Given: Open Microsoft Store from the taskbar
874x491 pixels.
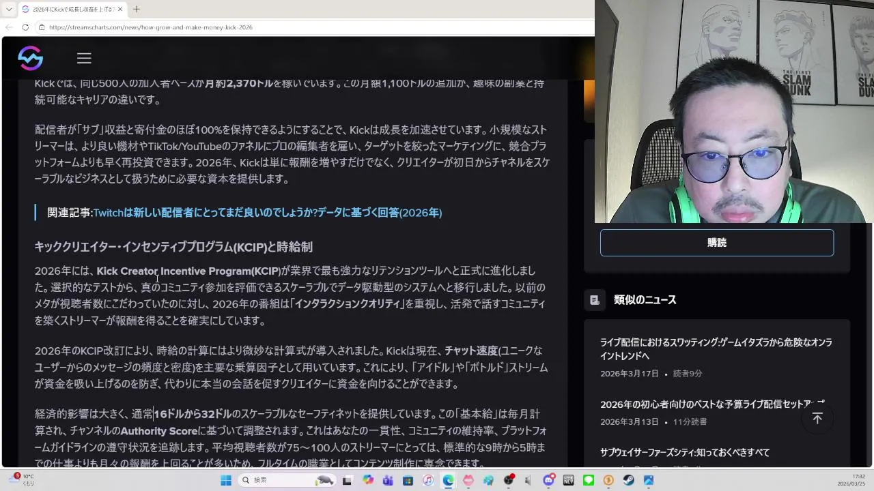Looking at the screenshot, I should coord(408,480).
